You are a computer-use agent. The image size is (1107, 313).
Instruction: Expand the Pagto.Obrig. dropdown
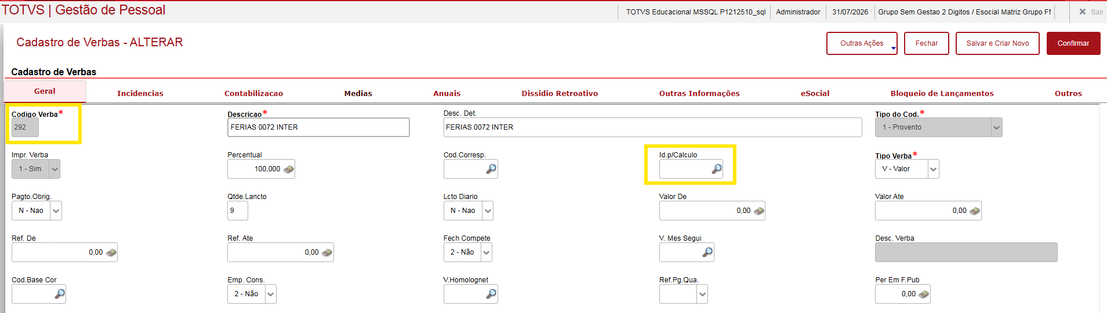(56, 211)
